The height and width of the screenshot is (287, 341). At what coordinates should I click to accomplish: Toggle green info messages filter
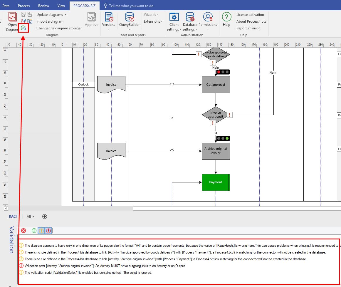tap(34, 231)
